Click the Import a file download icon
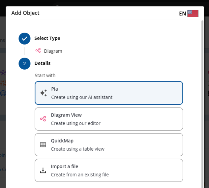Screen dimensions: 209x188 click(x=43, y=170)
